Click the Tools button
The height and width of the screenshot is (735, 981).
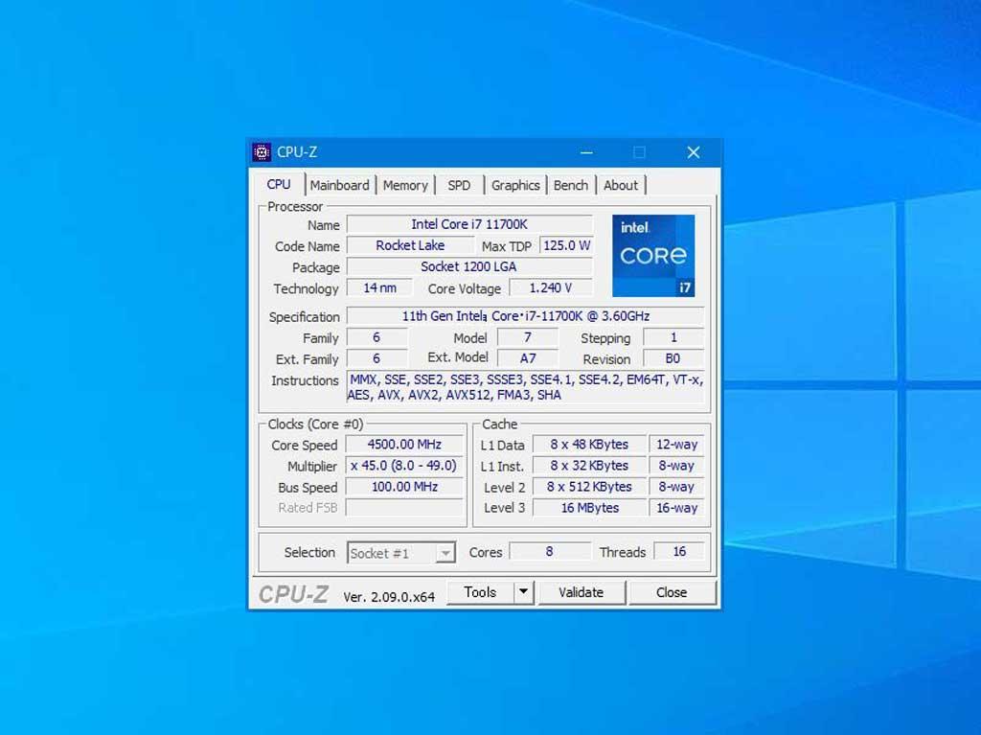[x=481, y=591]
